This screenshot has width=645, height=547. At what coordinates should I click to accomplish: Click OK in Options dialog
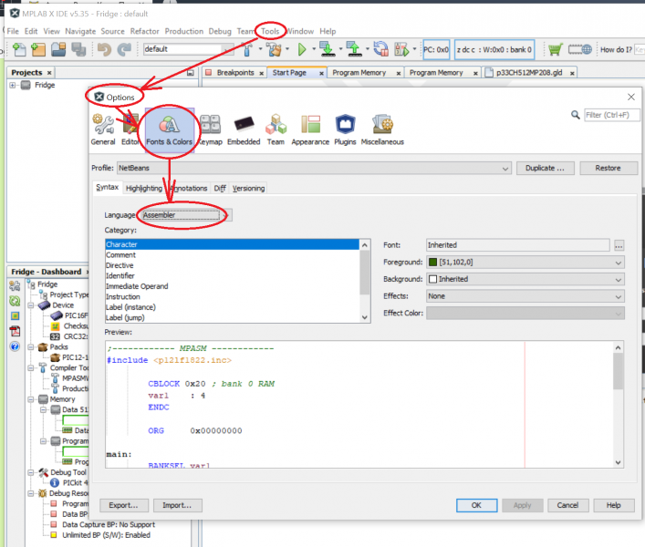tap(476, 505)
